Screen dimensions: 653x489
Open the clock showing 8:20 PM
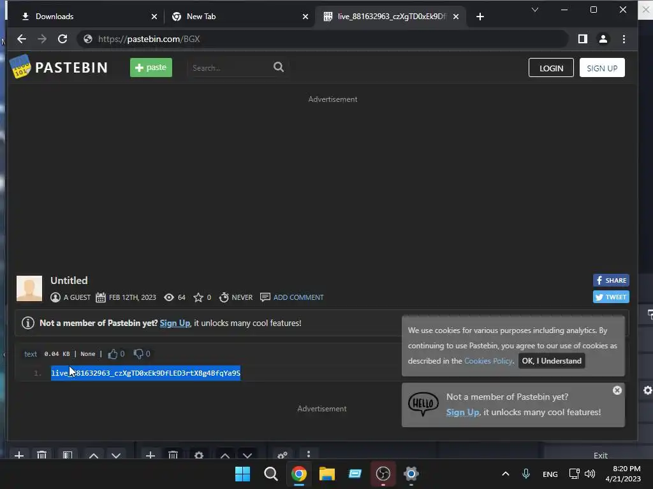click(622, 474)
